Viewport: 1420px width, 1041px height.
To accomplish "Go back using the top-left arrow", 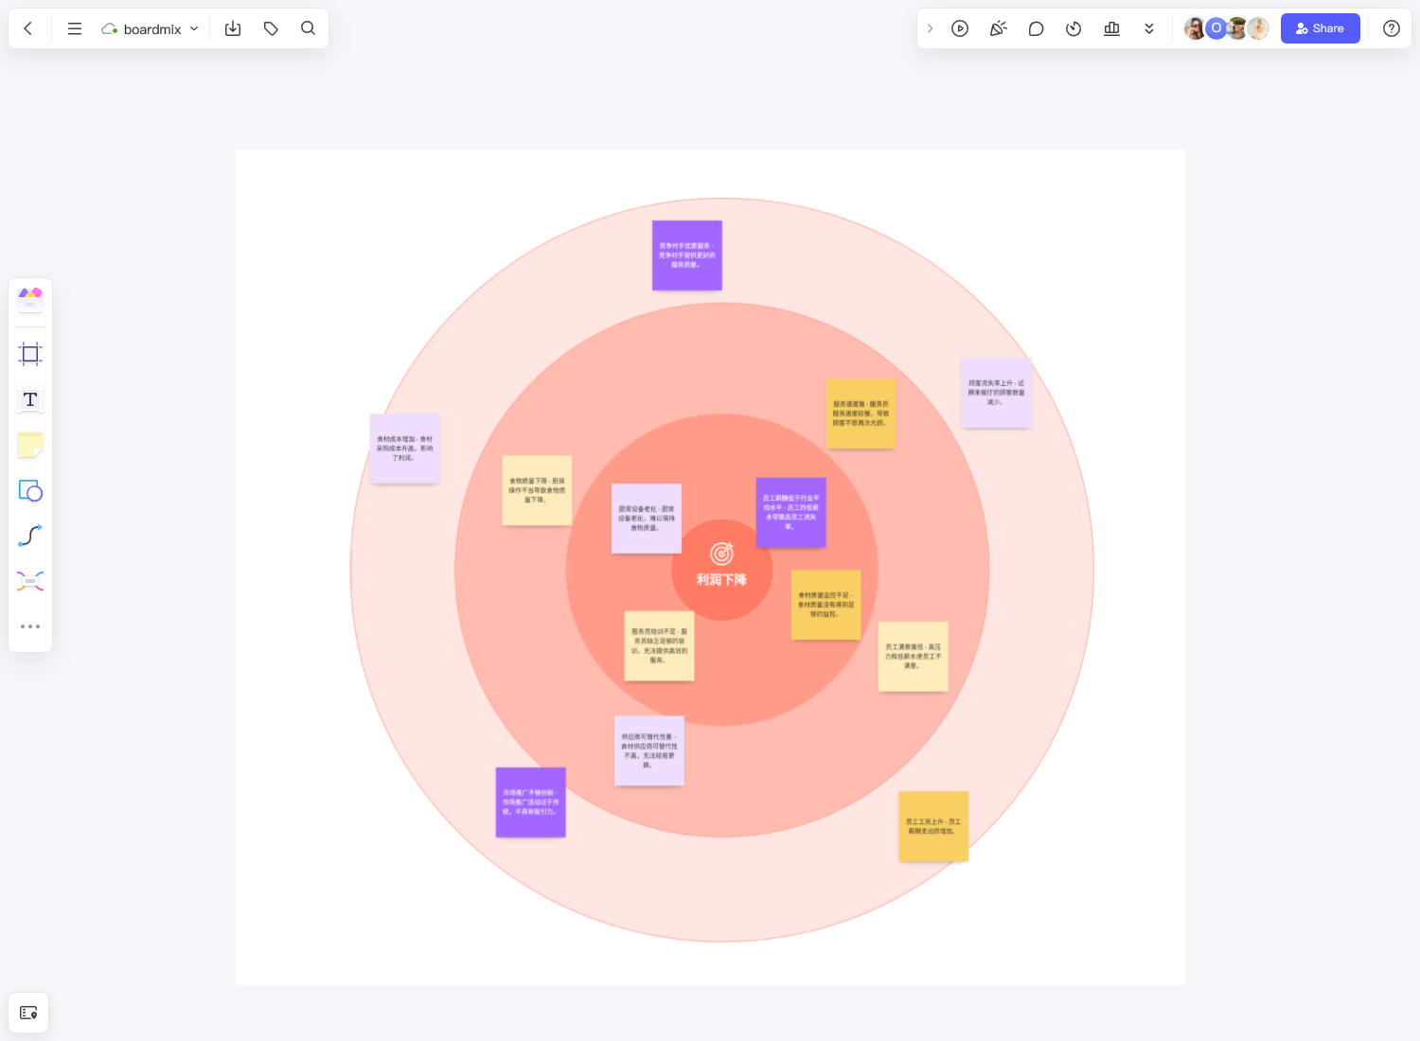I will tap(28, 28).
